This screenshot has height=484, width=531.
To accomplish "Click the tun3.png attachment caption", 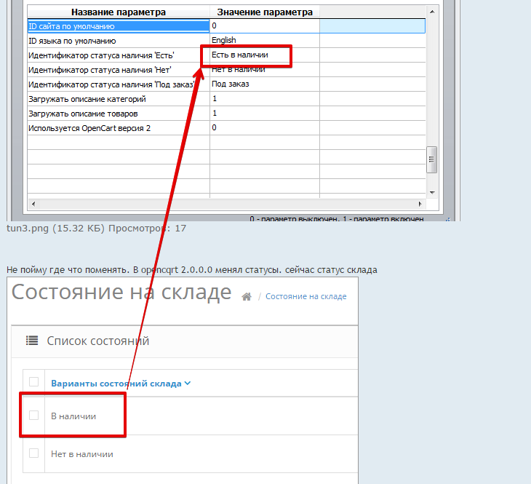I will (x=96, y=228).
